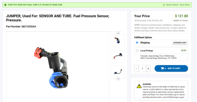
Task: Select the Local Pickup radio button
Action: [x=137, y=50]
